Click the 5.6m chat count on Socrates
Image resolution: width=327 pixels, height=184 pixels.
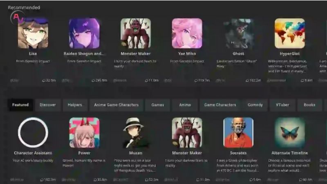[255, 180]
